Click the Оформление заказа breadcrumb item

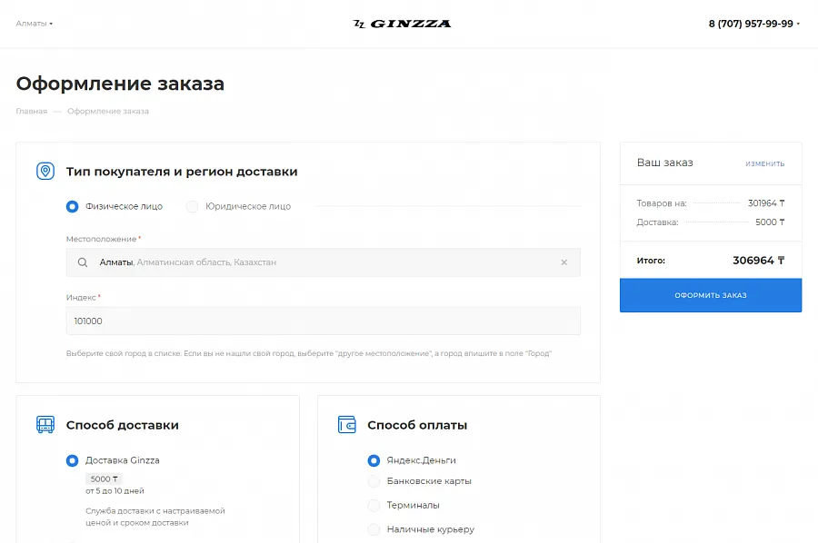108,111
